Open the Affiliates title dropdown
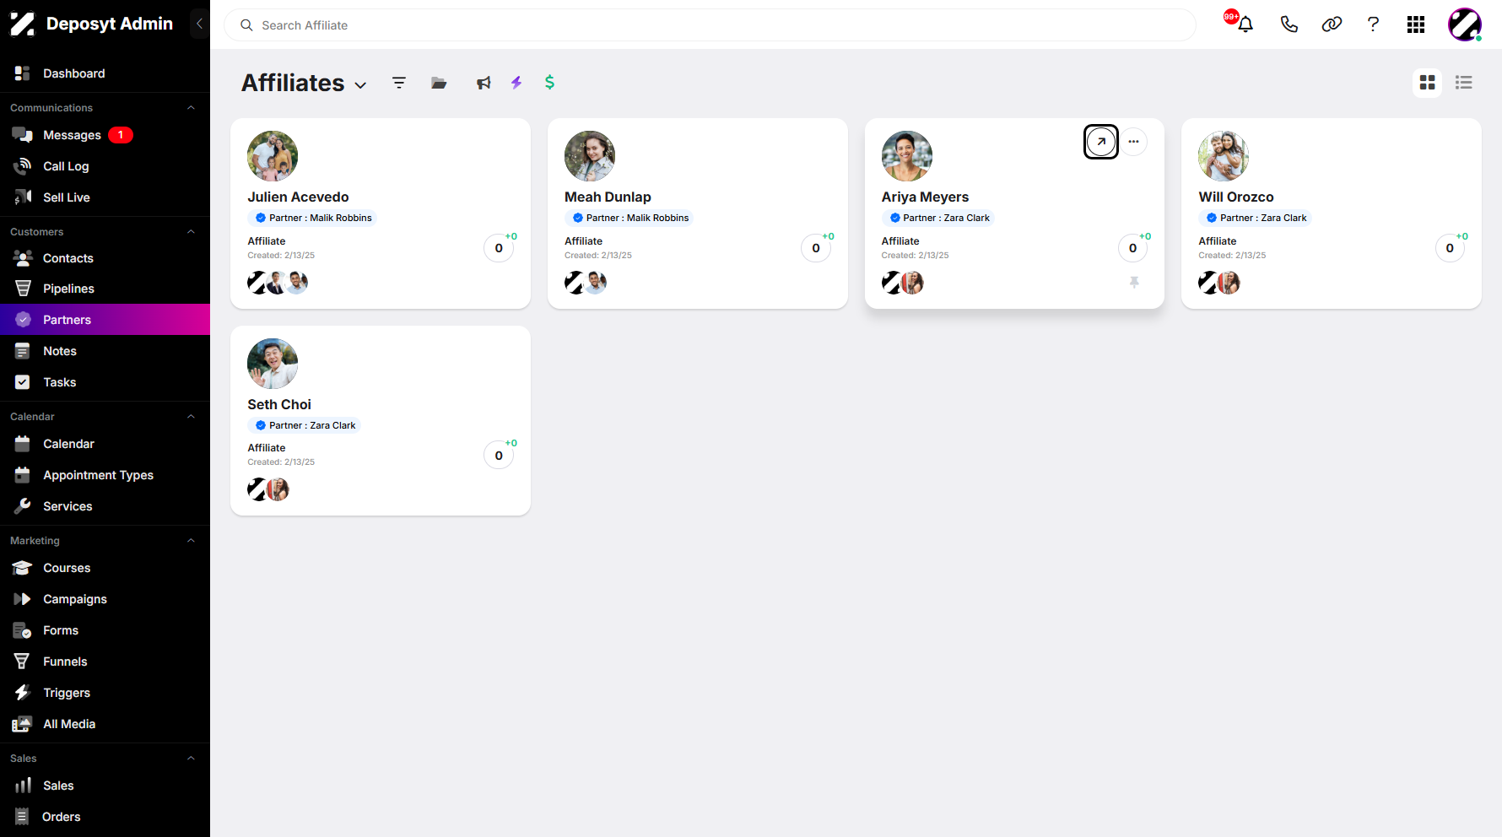The image size is (1502, 837). (x=360, y=85)
